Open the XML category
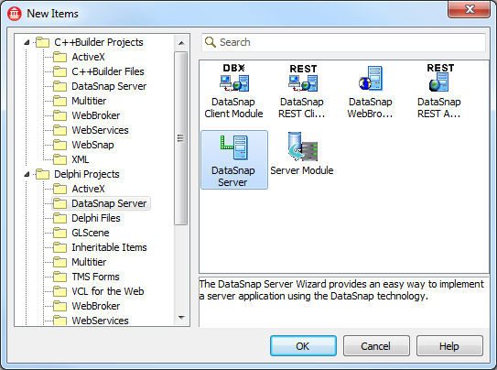This screenshot has height=370, width=497. (81, 159)
